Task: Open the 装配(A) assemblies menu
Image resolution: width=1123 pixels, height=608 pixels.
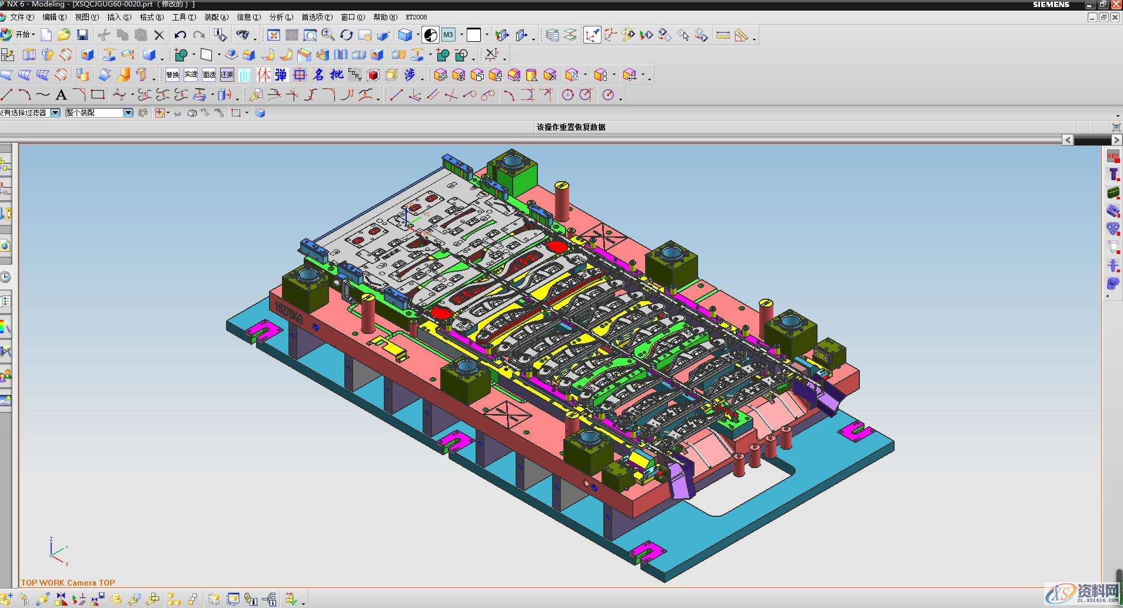Action: click(216, 17)
